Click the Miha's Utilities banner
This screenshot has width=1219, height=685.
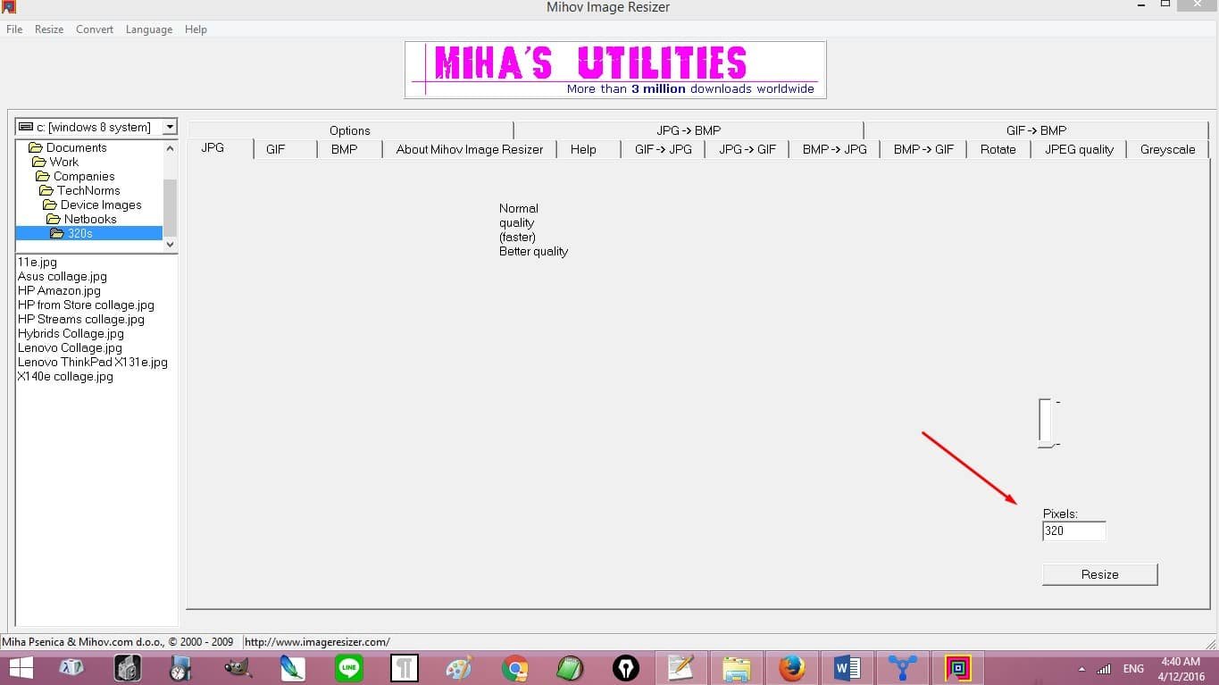[615, 70]
